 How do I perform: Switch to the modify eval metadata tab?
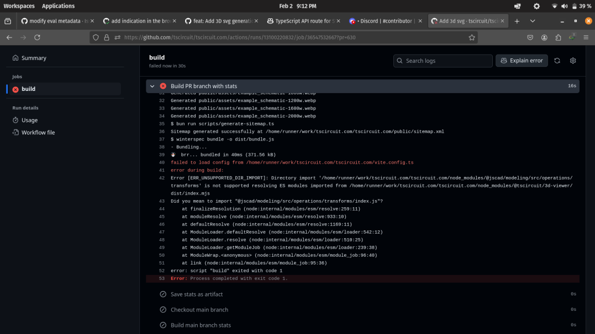click(54, 21)
